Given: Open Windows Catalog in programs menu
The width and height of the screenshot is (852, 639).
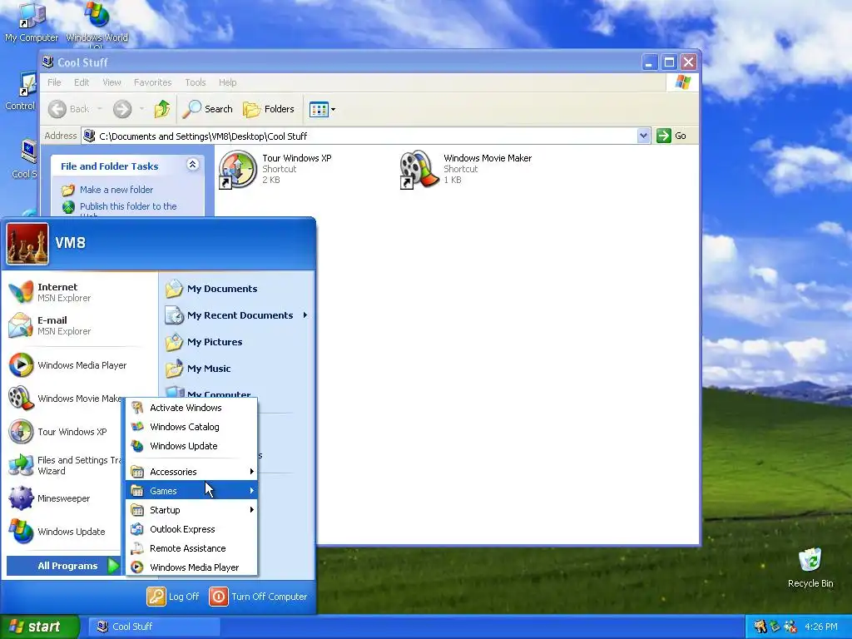Looking at the screenshot, I should click(x=191, y=427).
